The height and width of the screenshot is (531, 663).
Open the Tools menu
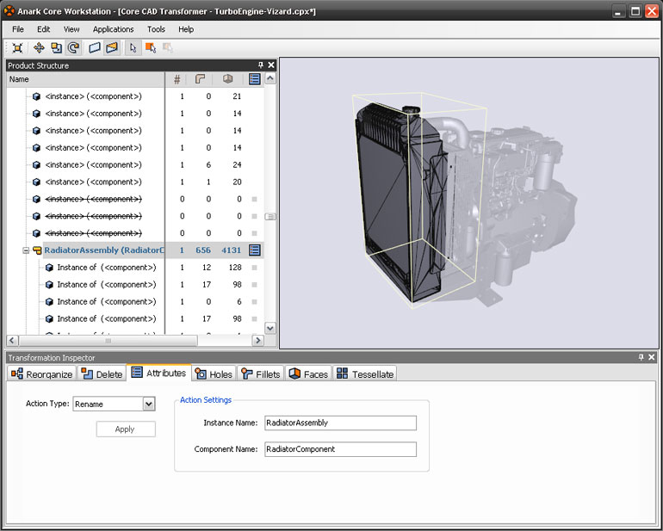(x=156, y=29)
